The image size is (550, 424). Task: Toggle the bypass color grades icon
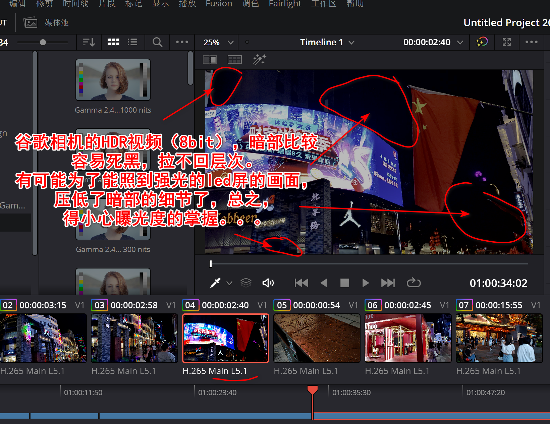(482, 42)
